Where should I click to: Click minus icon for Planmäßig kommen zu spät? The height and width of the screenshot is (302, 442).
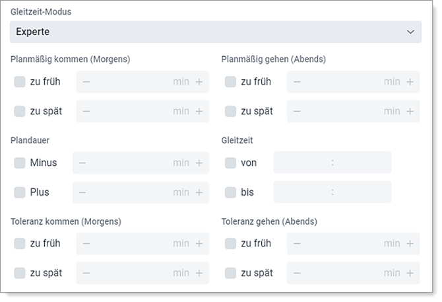point(86,111)
